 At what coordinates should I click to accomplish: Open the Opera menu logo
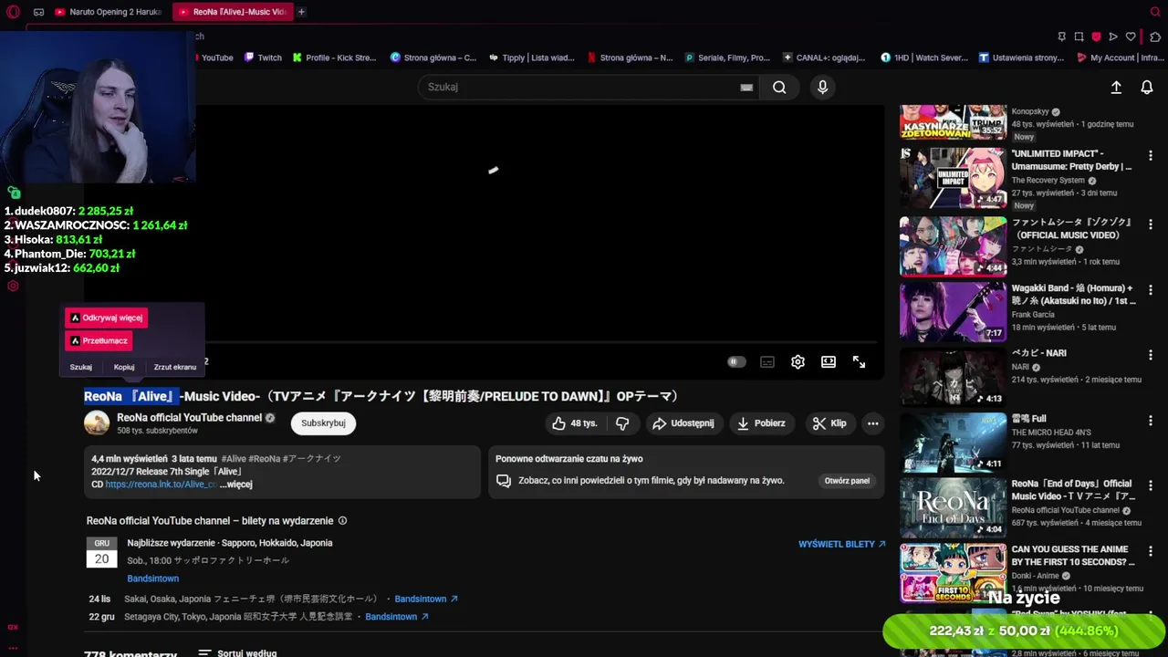[14, 12]
